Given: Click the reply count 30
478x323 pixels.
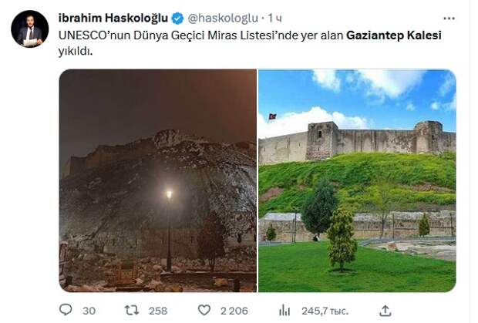Looking at the screenshot, I should [x=89, y=311].
